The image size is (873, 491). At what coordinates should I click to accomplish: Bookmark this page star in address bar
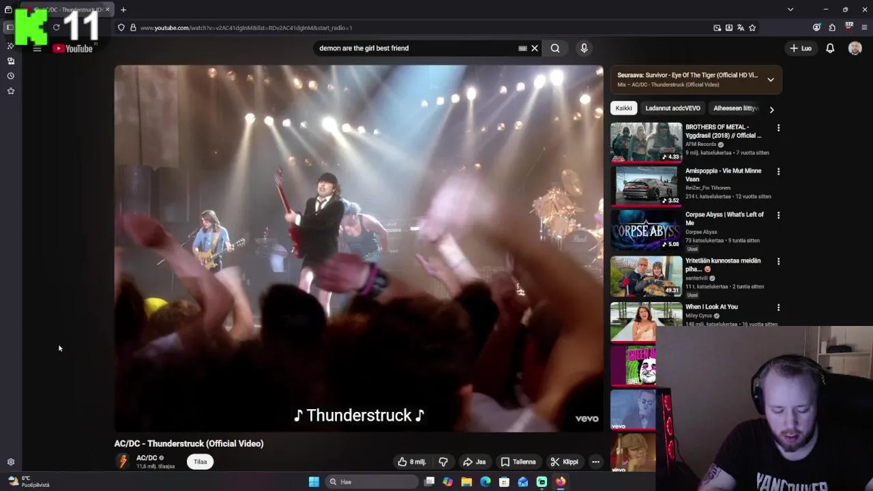click(752, 28)
